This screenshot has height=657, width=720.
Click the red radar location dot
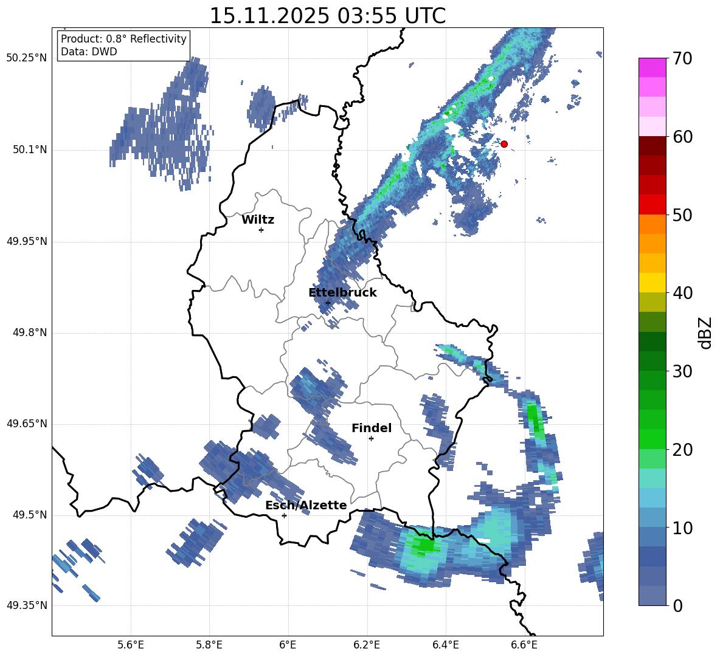coord(504,144)
